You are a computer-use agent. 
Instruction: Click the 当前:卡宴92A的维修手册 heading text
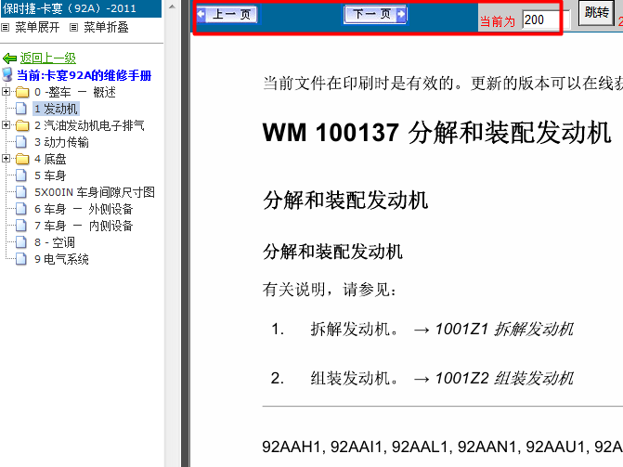(x=84, y=75)
